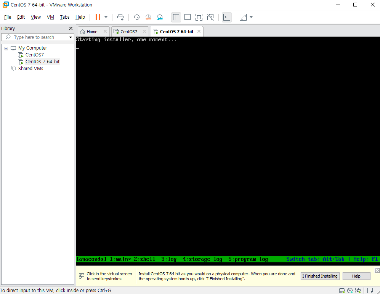Close the Library panel
The height and width of the screenshot is (294, 380).
pos(71,28)
